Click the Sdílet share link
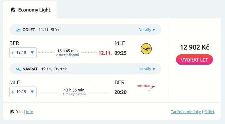 coord(209,112)
